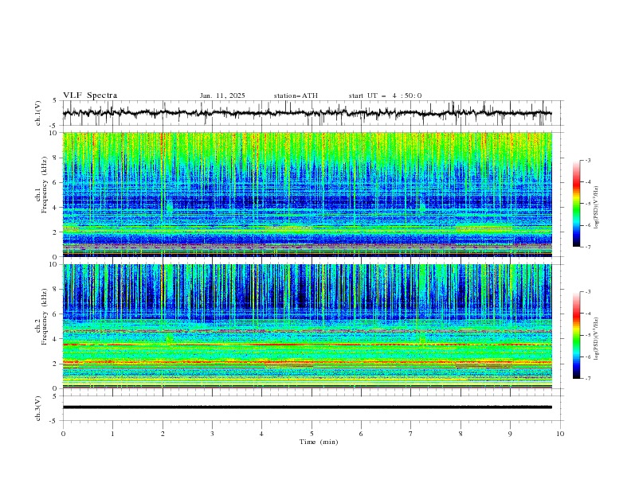This screenshot has width=631, height=487.
Task: Click the ch.2 spectrogram color bar
Action: click(x=576, y=335)
